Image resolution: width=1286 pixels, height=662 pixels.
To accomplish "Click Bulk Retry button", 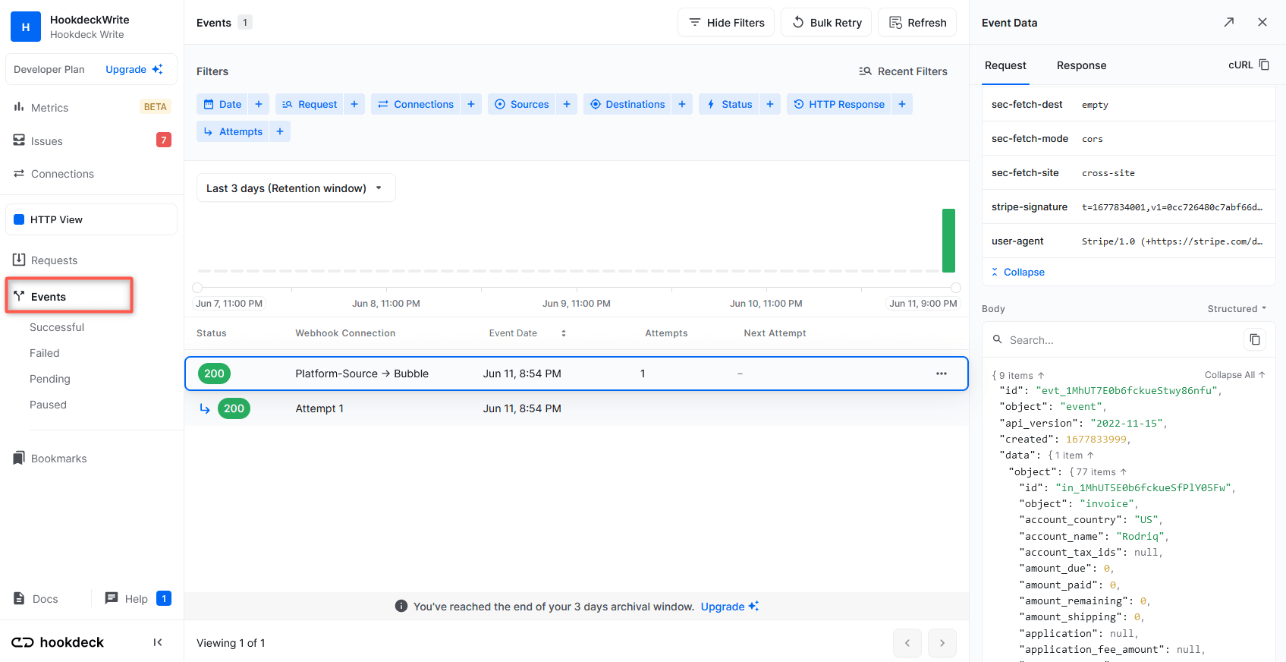I will click(826, 23).
